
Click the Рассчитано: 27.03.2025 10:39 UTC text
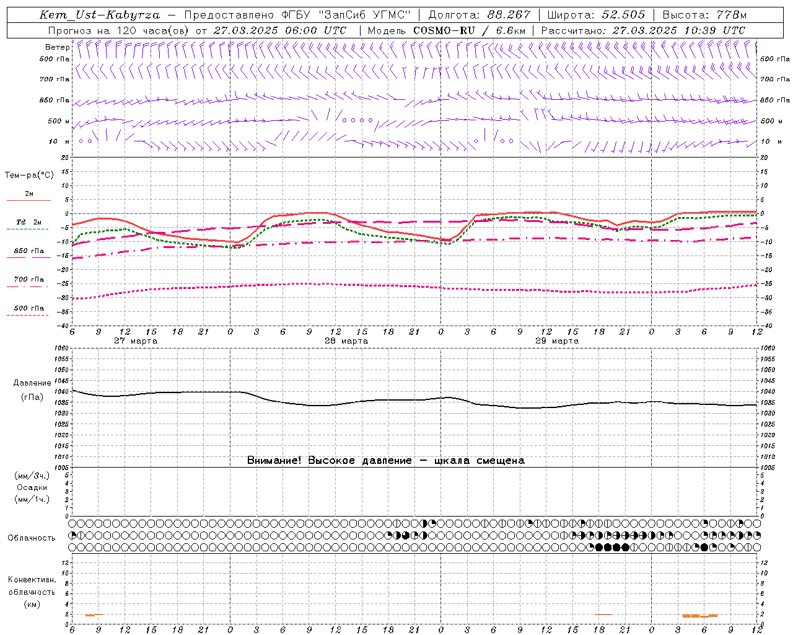(x=643, y=30)
